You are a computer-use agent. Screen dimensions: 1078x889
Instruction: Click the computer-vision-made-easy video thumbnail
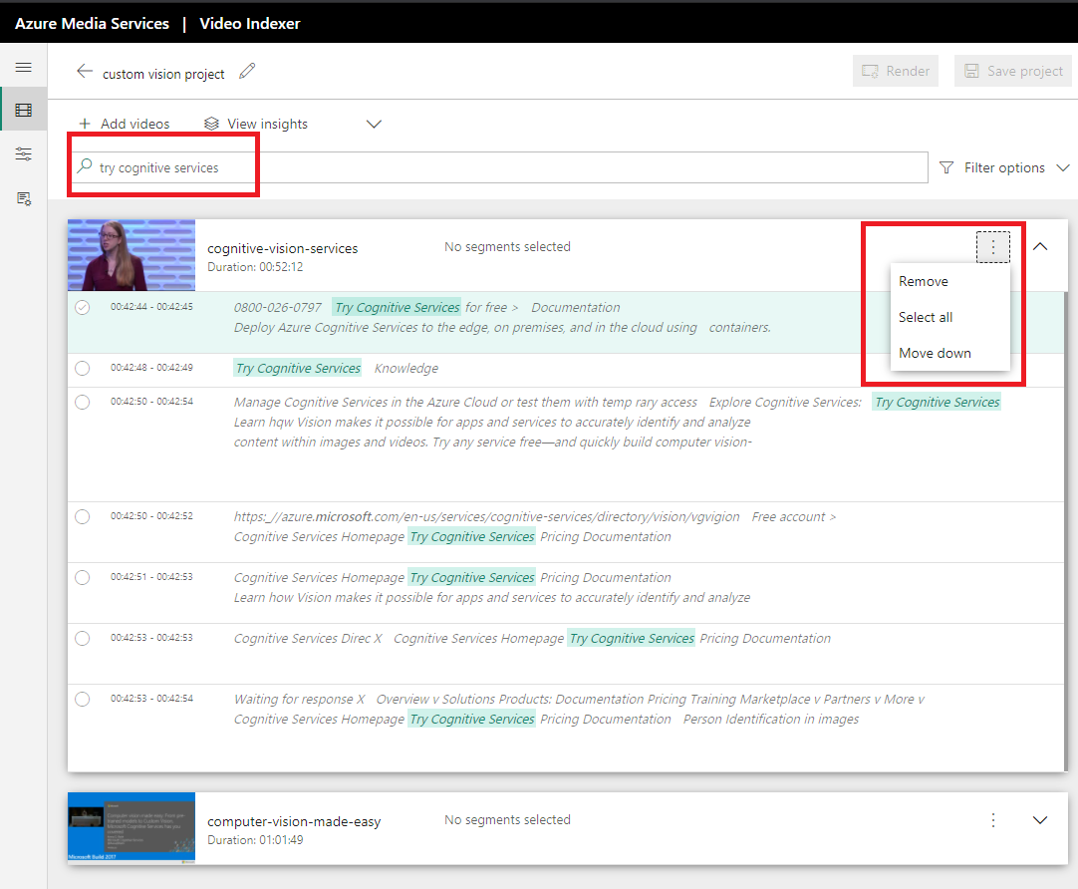click(132, 827)
